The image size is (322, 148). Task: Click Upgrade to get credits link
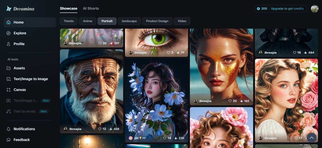point(287,9)
